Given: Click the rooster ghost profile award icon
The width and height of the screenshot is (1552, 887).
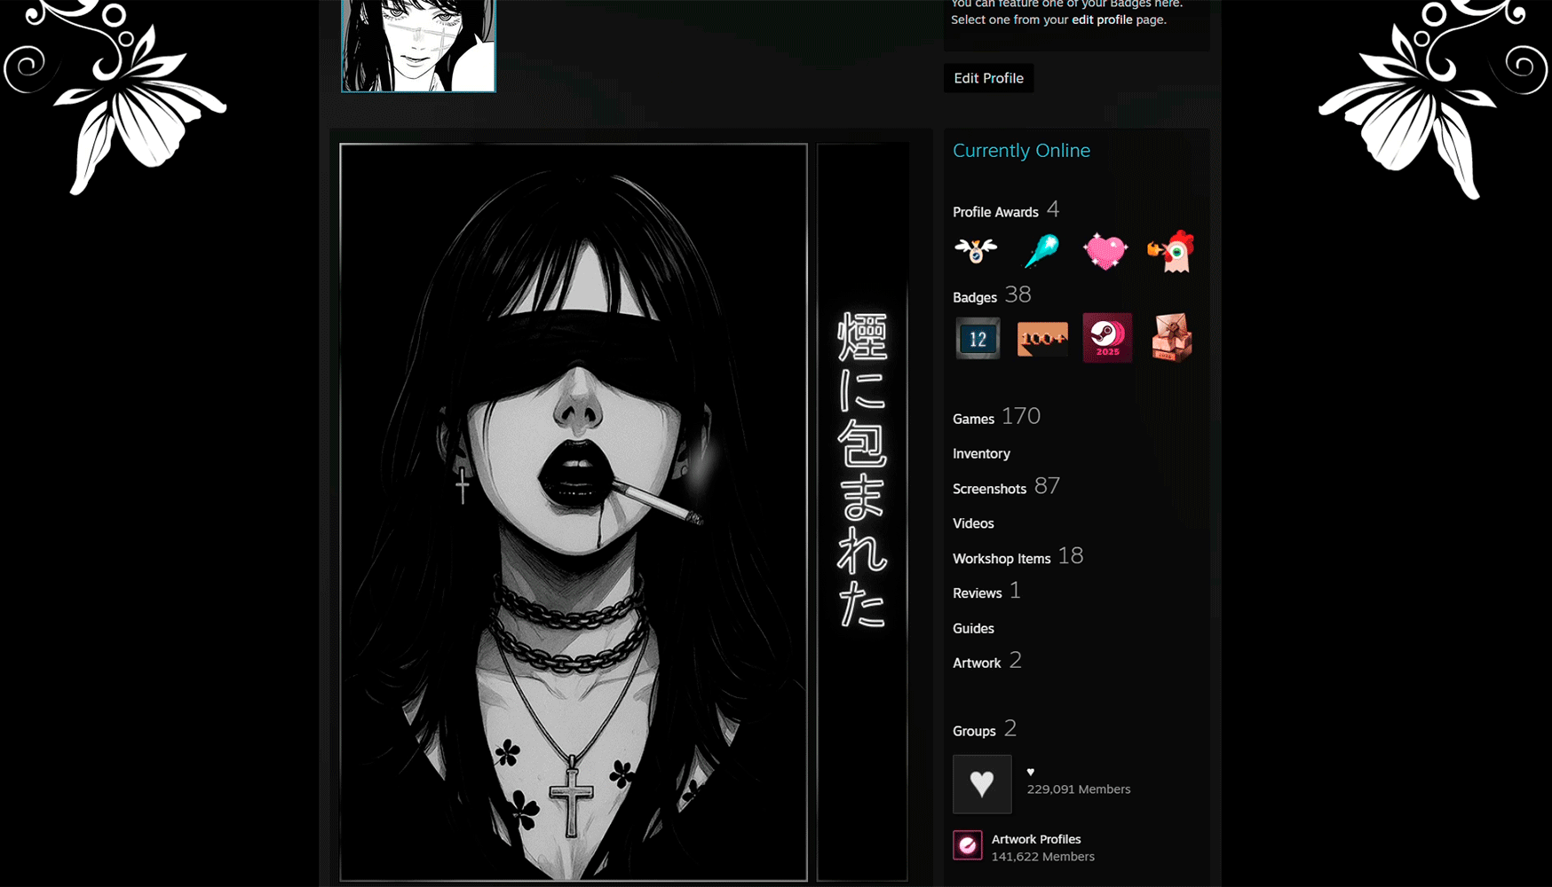Looking at the screenshot, I should pos(1171,252).
